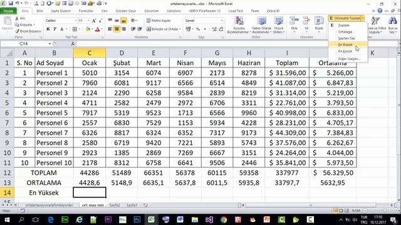Open the Otomatik Toplam dropdown arrow
The width and height of the screenshot is (401, 225).
363,18
